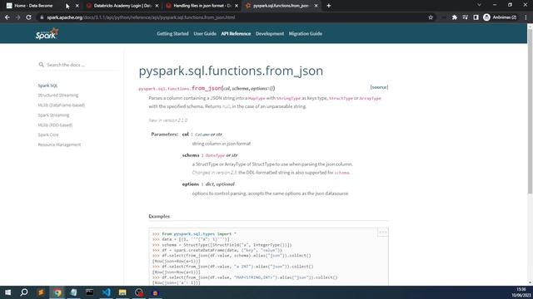The width and height of the screenshot is (533, 299).
Task: Open User Guide in top navigation
Action: coord(205,33)
